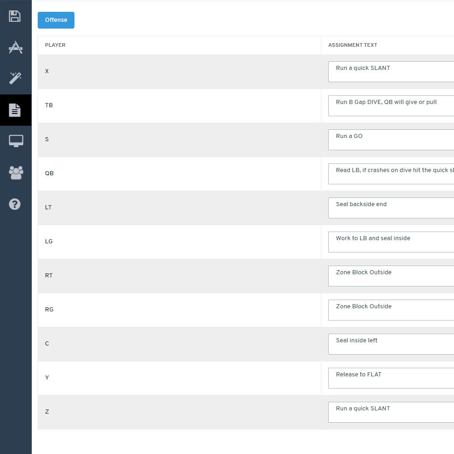Select player label RG

(49, 309)
